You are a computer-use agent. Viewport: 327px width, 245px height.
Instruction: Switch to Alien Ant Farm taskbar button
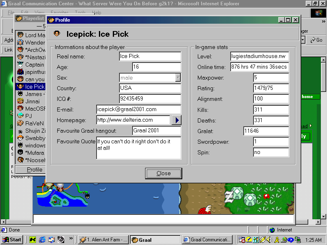(x=104, y=240)
